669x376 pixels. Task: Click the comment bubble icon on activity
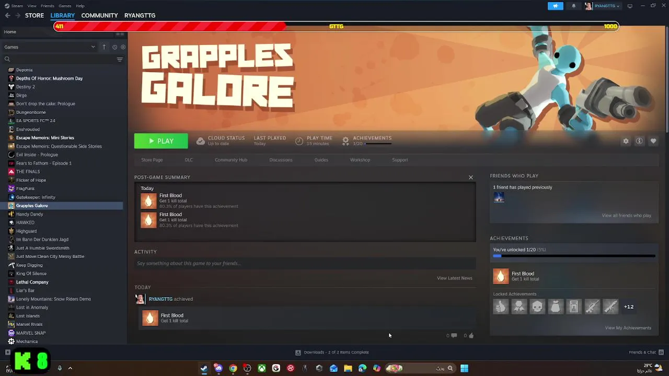click(x=454, y=336)
